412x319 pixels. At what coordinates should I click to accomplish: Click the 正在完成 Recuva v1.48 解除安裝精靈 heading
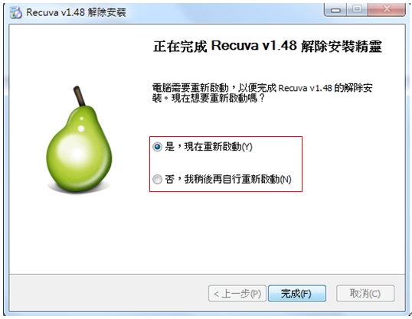[267, 46]
